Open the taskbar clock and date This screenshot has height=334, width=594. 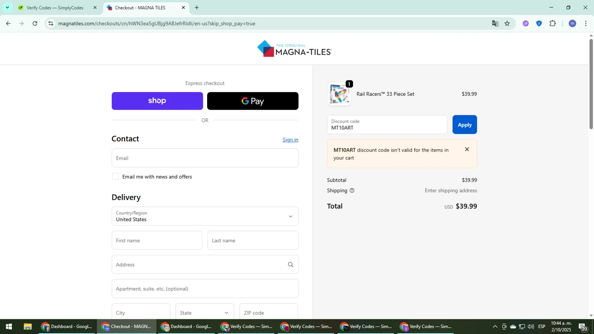tap(561, 326)
